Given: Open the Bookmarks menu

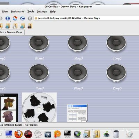Looking at the screenshot, I should [x=18, y=11].
